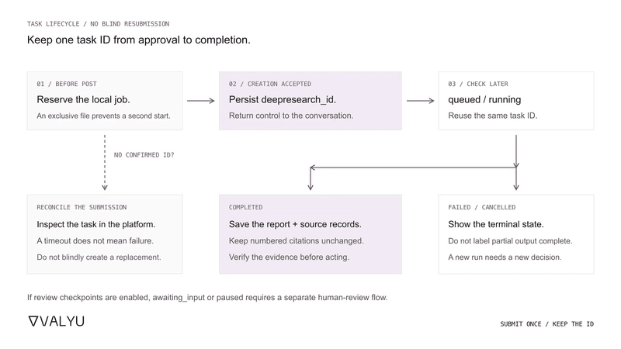The width and height of the screenshot is (621, 349).
Task: Click the arrowhead pointing into the Completed box
Action: 310,187
